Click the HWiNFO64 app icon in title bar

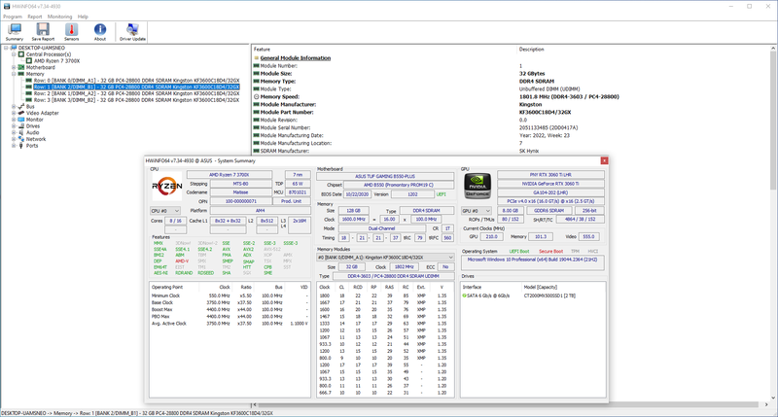click(7, 7)
